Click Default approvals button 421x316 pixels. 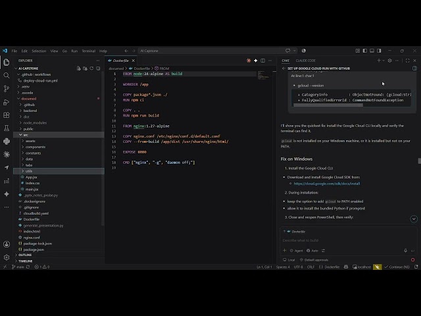[x=314, y=260]
